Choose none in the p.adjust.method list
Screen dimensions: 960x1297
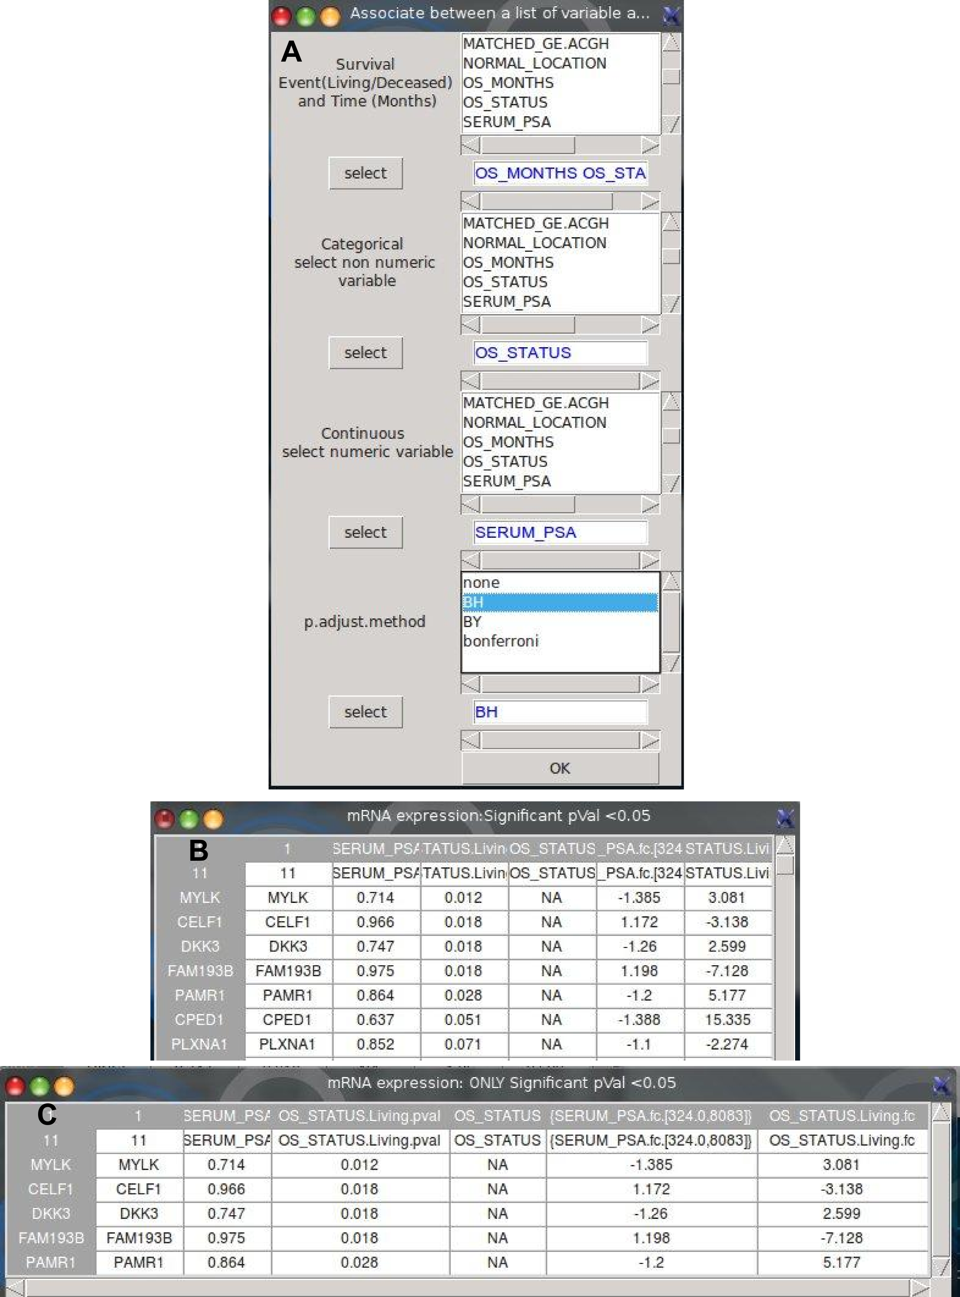tap(481, 583)
